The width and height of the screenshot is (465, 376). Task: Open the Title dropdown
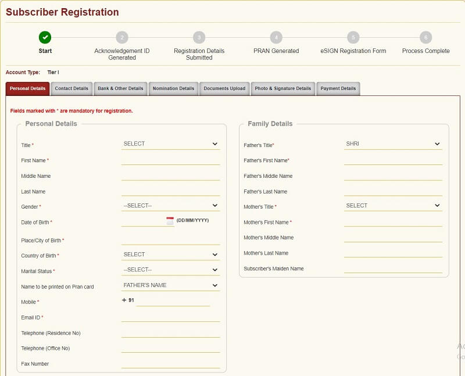point(170,144)
